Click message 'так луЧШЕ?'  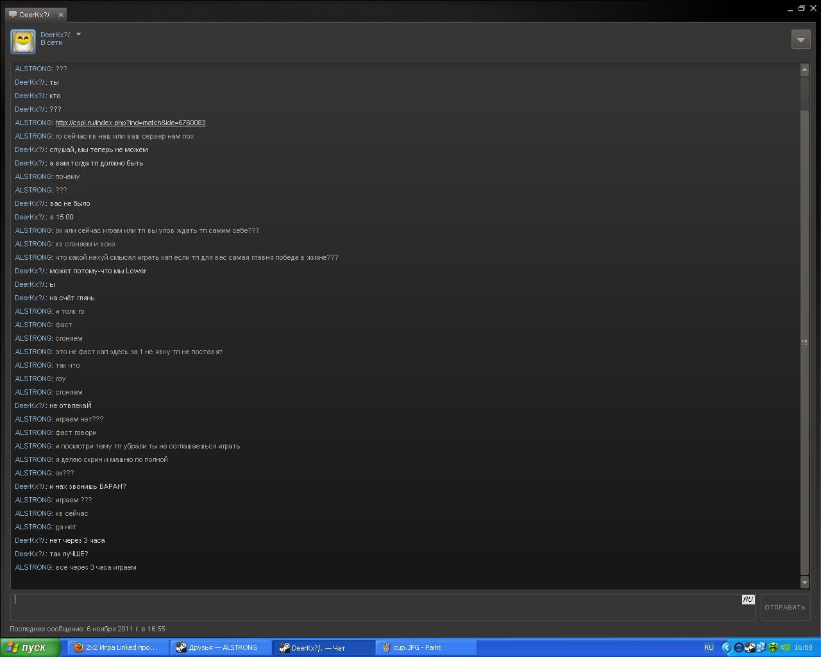pyautogui.click(x=69, y=554)
